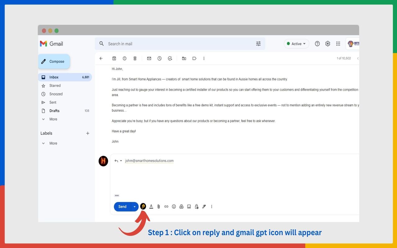Open reply type dropdown next to recipient
This screenshot has height=248, width=397.
tap(121, 161)
